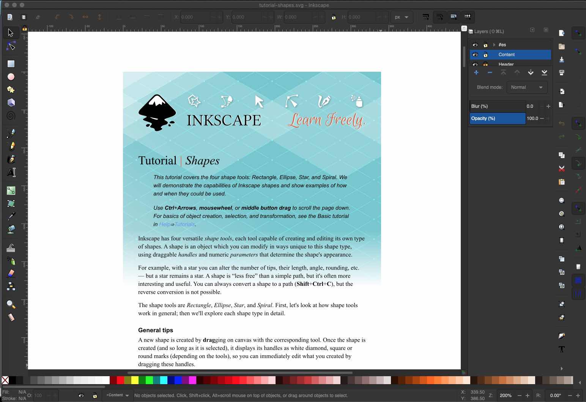This screenshot has height=402, width=586.
Task: Select the 3D Box tool
Action: click(x=11, y=102)
